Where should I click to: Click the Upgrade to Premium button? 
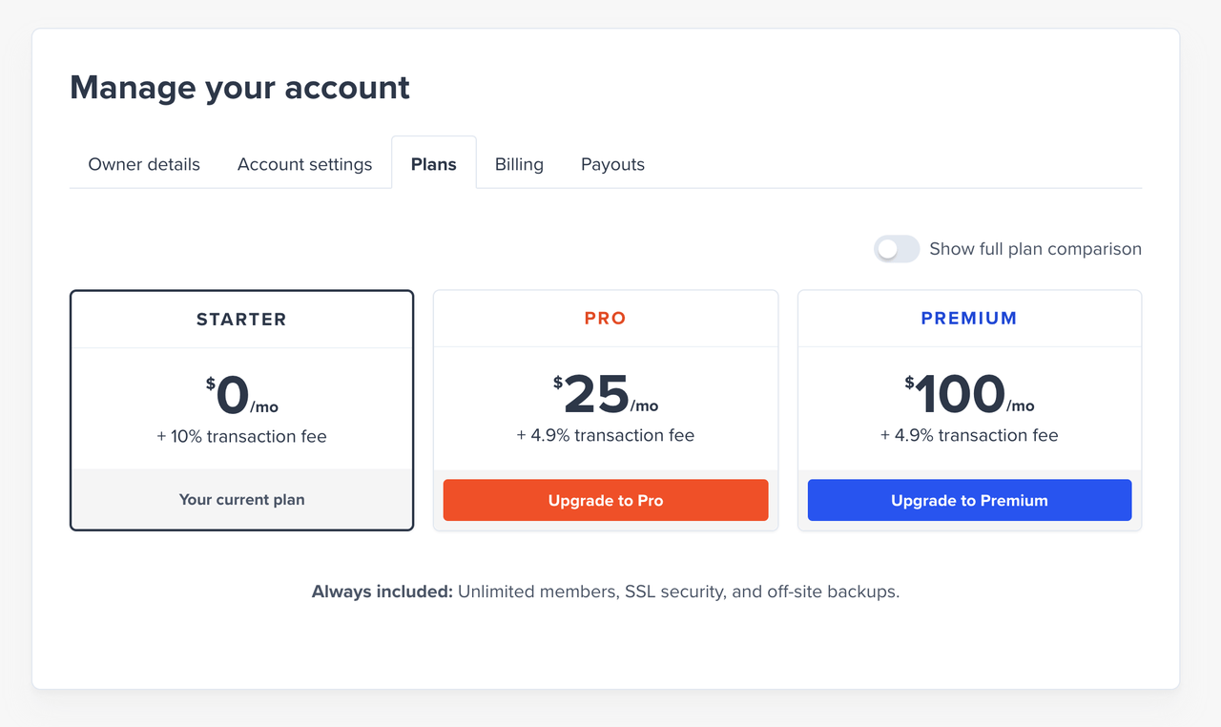969,499
